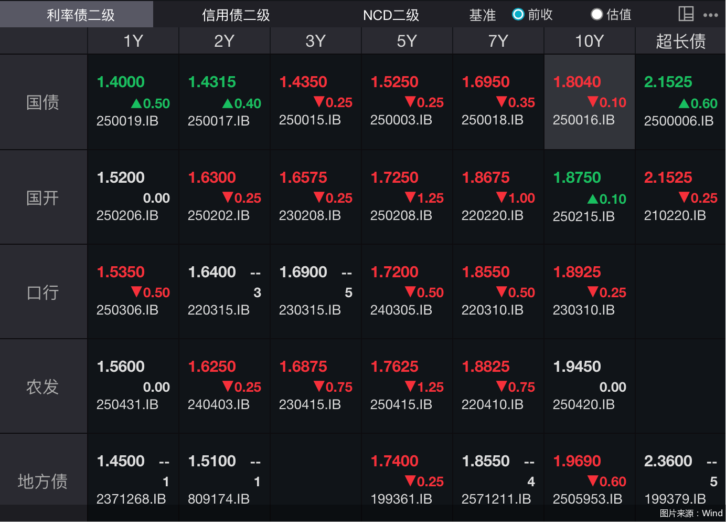Click bond code 250019.IB
Image resolution: width=726 pixels, height=522 pixels.
(x=127, y=121)
